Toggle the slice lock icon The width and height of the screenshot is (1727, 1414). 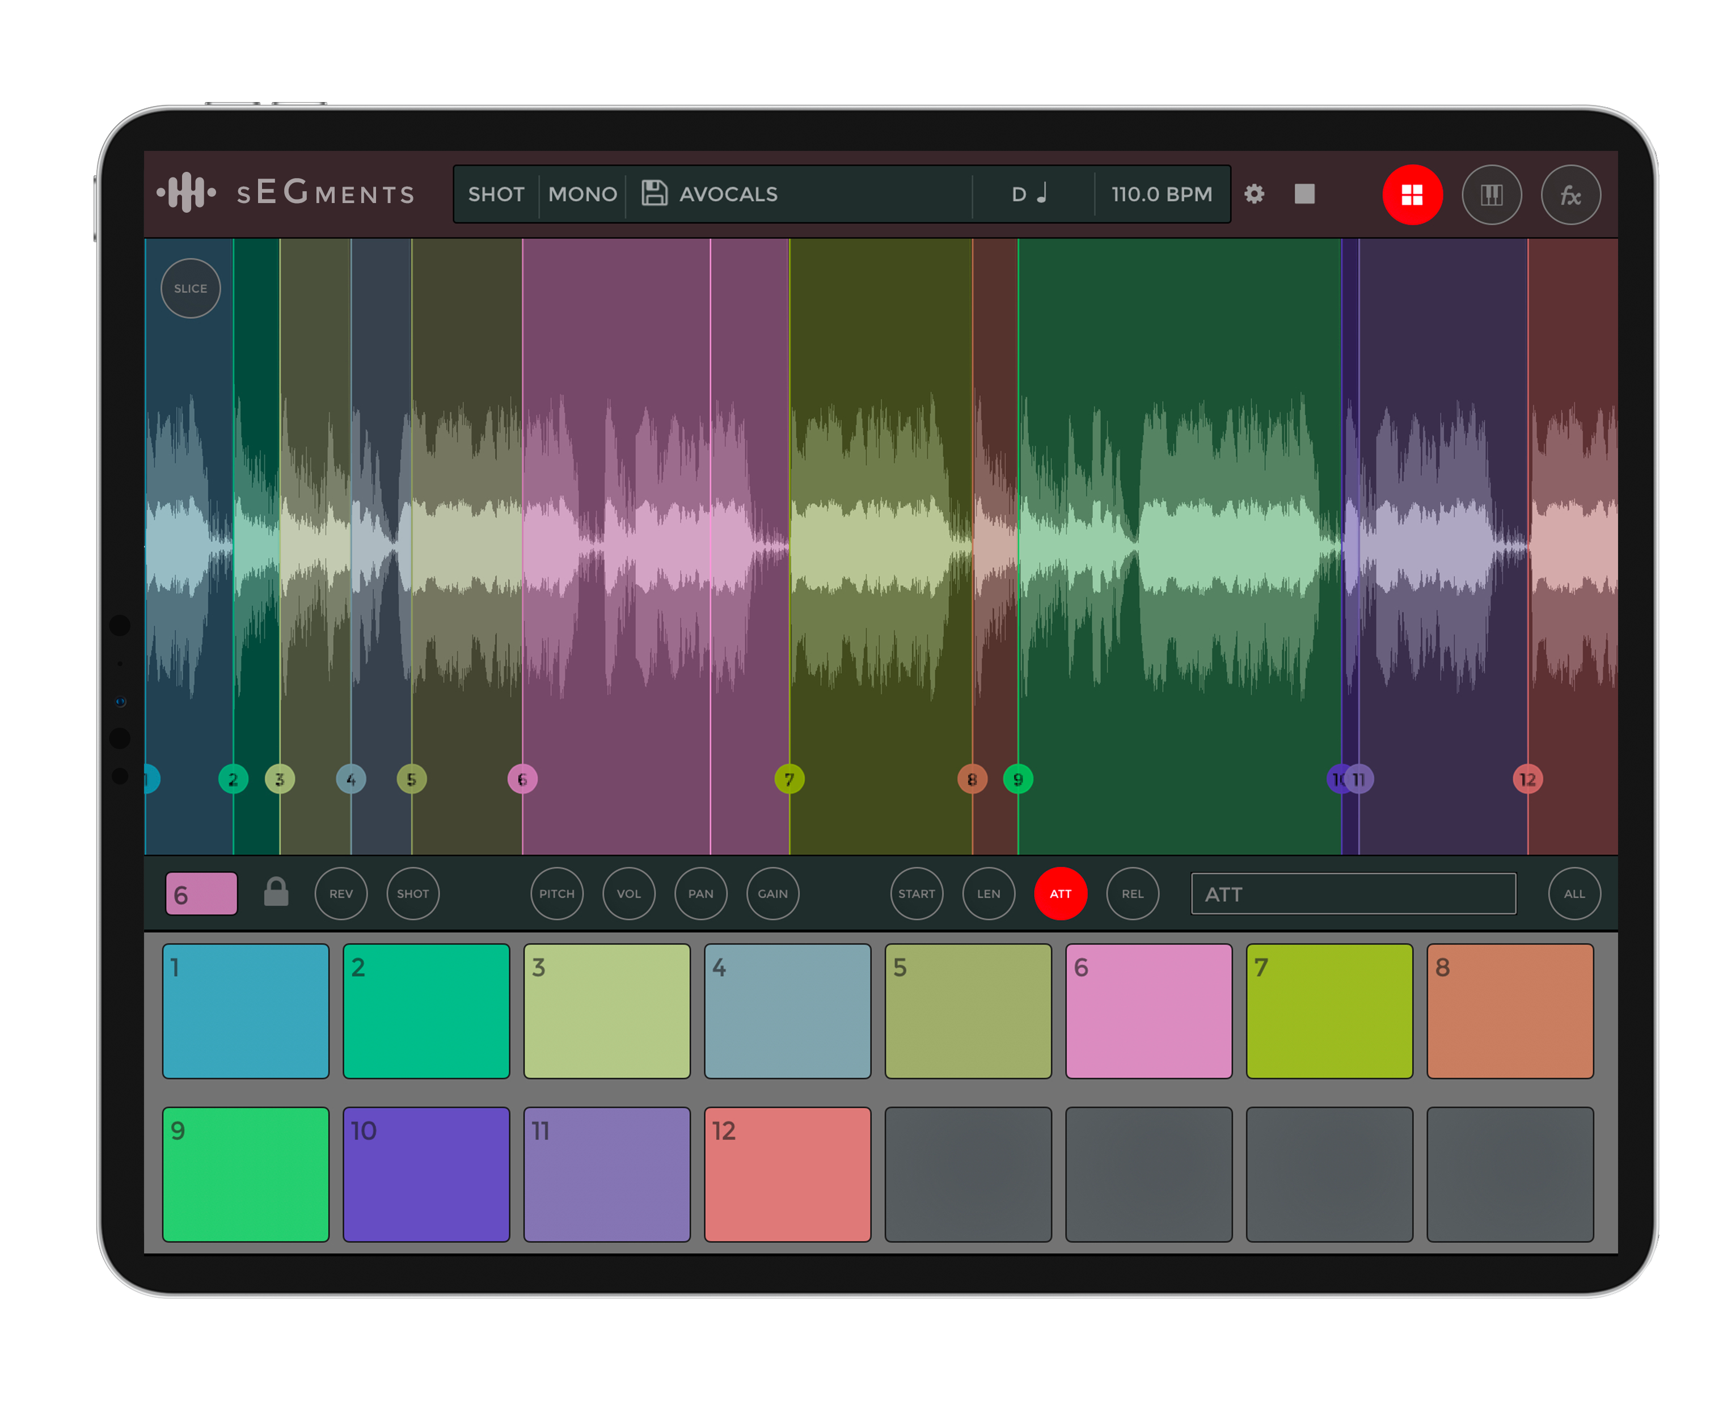coord(276,892)
